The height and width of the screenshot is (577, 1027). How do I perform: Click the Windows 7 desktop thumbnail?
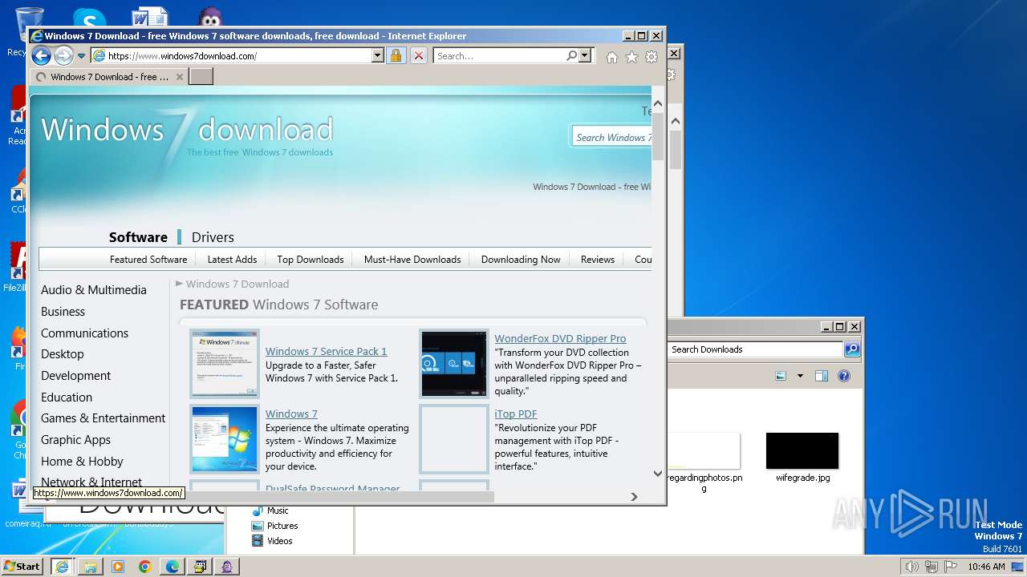(x=225, y=439)
